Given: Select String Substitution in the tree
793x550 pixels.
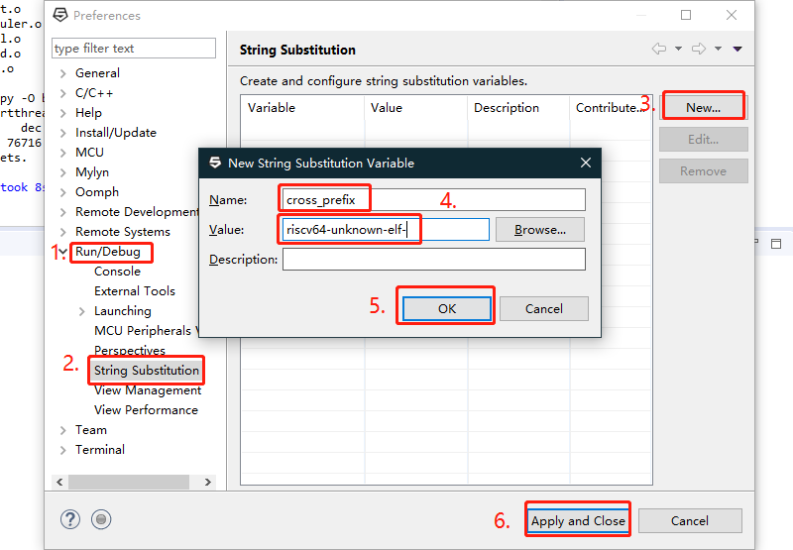Looking at the screenshot, I should coord(147,371).
